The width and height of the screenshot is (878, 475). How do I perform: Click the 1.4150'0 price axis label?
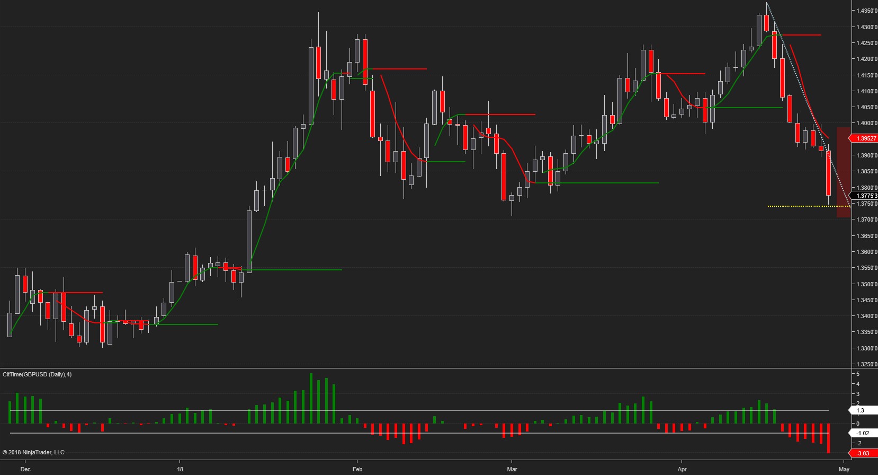(866, 75)
